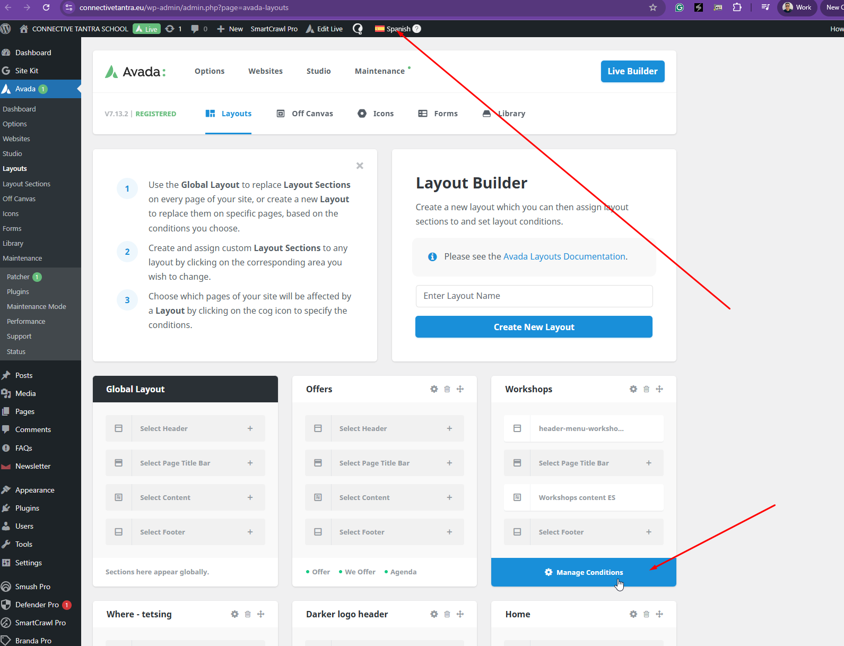Add footer to Offers layout with plus
The image size is (844, 646).
(449, 532)
